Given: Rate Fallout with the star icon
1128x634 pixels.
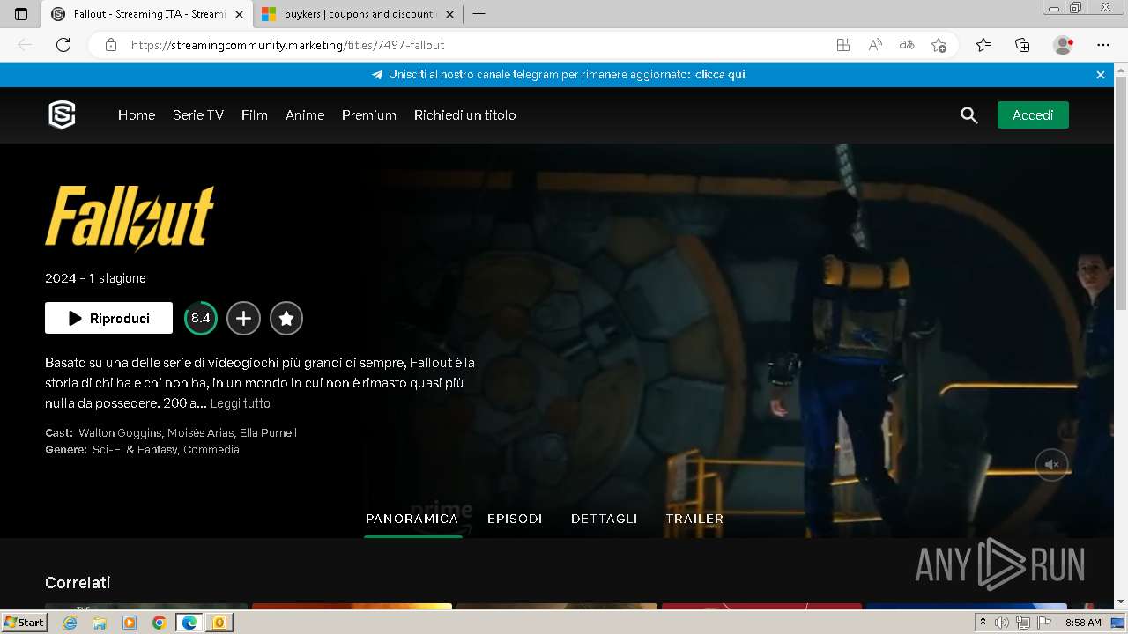Looking at the screenshot, I should (286, 318).
